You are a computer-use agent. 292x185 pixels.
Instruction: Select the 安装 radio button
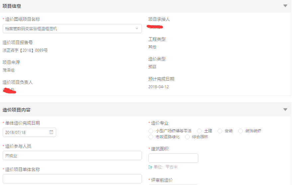(220, 131)
